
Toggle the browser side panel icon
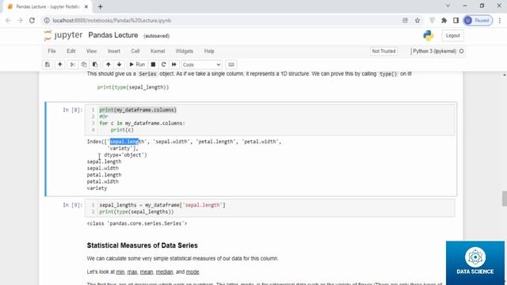click(x=456, y=21)
